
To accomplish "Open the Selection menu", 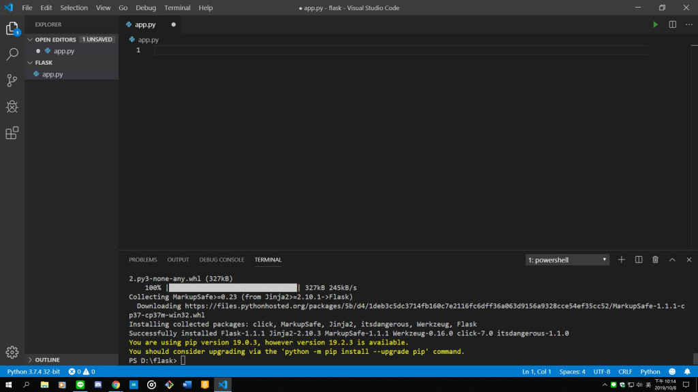I will point(74,7).
